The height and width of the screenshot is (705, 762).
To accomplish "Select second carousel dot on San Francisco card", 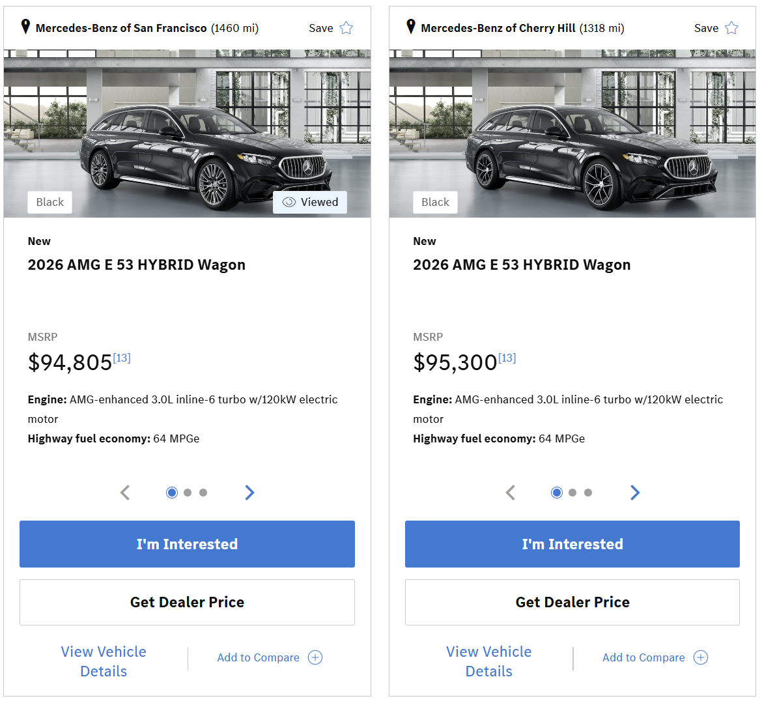I will tap(188, 493).
